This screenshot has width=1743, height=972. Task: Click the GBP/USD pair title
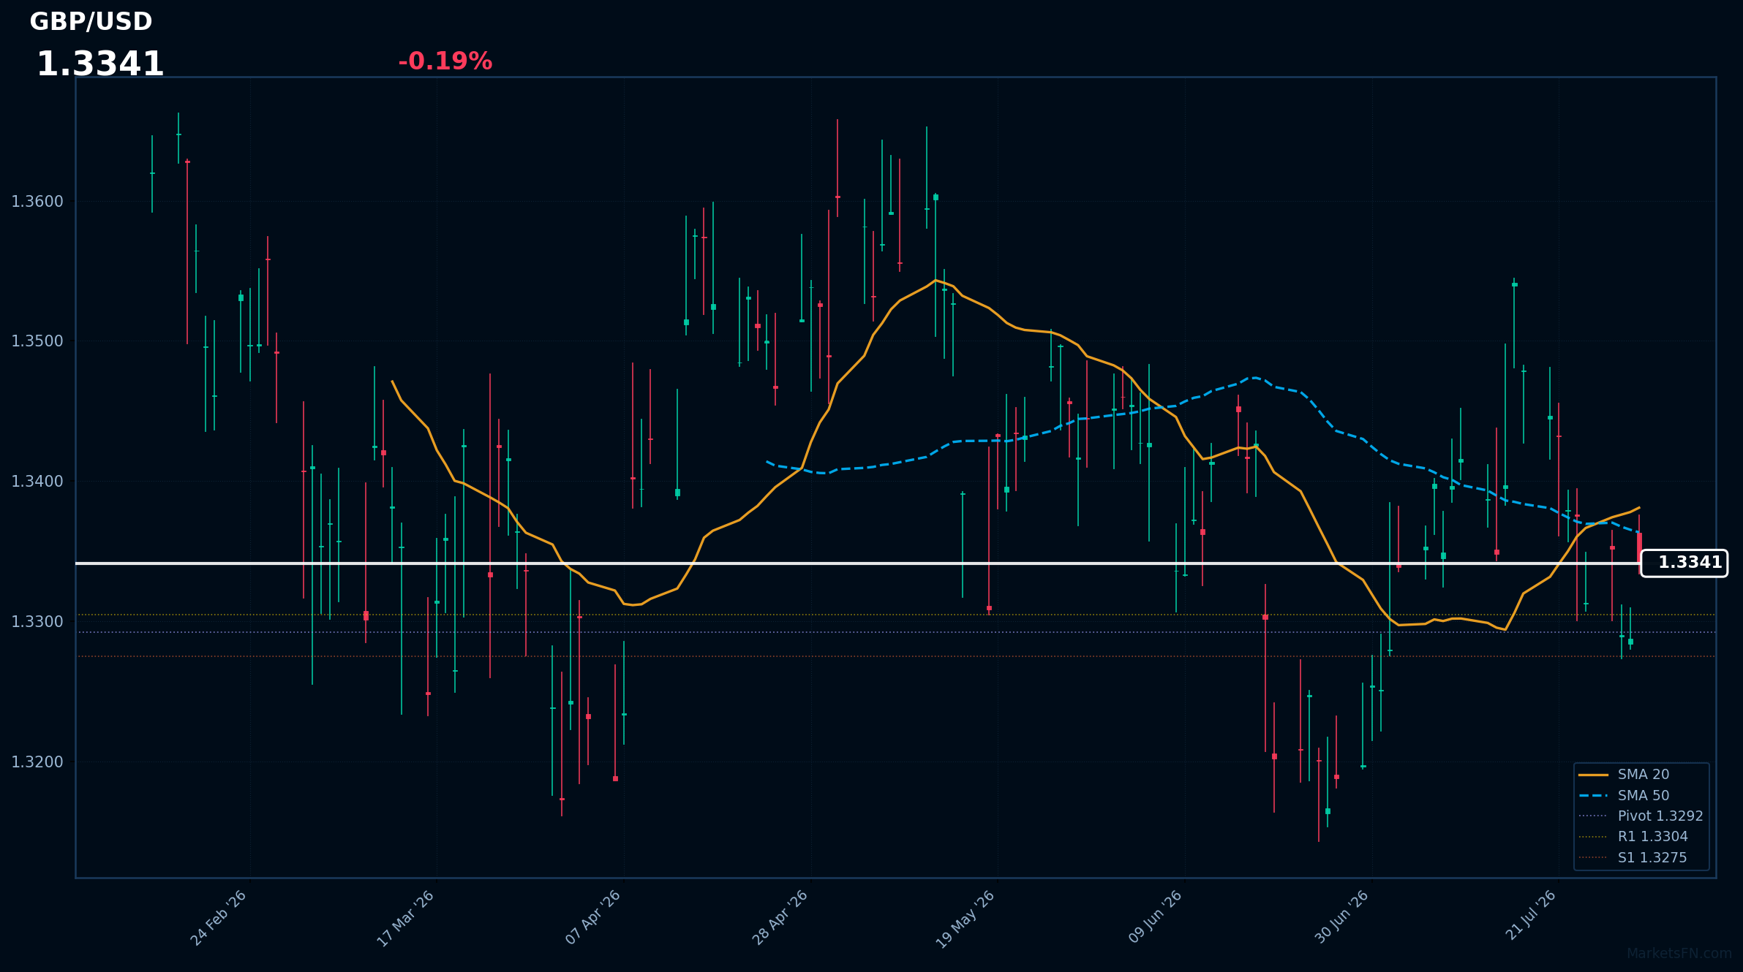click(x=91, y=22)
